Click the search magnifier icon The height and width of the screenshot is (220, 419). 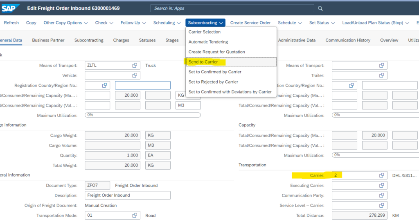320,8
